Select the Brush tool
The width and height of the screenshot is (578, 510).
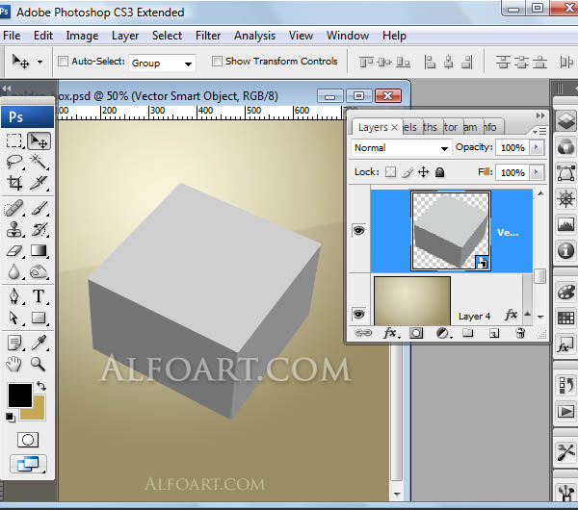point(39,209)
